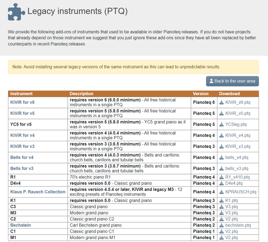Download V3.ptq in the C3 row
This screenshot has width=268, height=242.
231,207
